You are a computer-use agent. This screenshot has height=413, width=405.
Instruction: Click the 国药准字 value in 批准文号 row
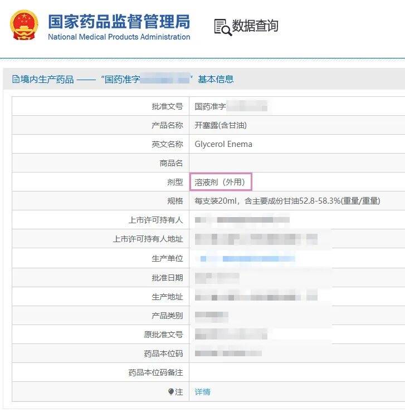pyautogui.click(x=231, y=106)
